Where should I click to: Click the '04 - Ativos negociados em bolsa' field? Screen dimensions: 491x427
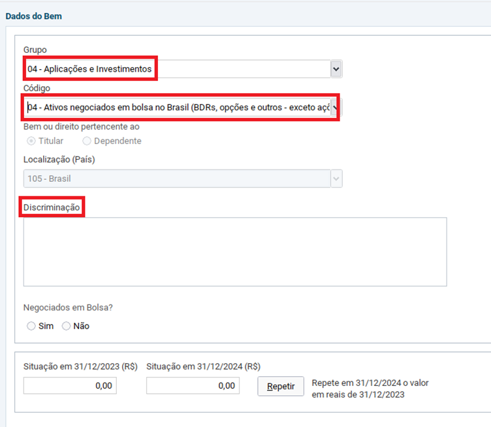[x=176, y=107]
